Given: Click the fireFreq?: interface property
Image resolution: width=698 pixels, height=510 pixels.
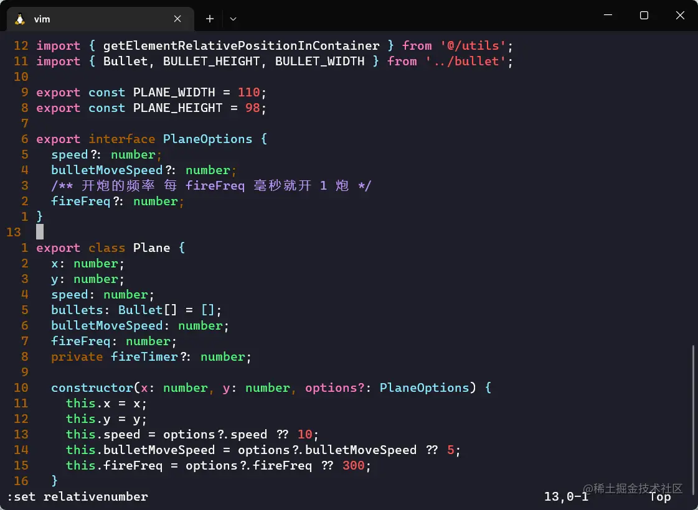Looking at the screenshot, I should coord(87,202).
